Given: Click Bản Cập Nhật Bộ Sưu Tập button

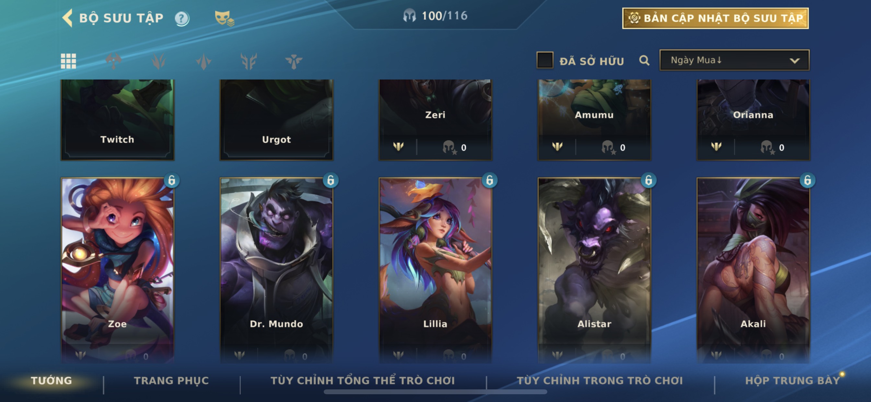Looking at the screenshot, I should (715, 18).
